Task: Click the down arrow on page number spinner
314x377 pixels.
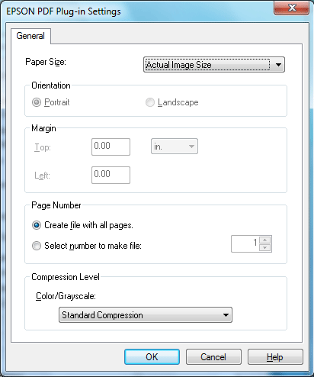Action: [265, 247]
